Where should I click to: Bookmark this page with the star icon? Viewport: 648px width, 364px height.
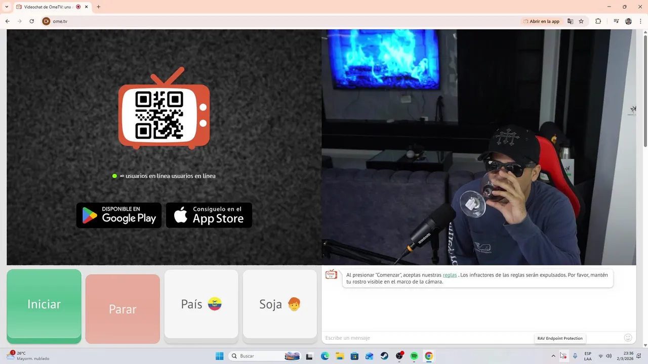[581, 21]
